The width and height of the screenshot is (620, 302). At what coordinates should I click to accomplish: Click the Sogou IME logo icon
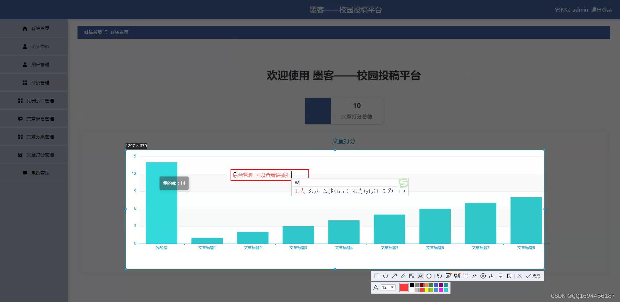click(x=403, y=183)
